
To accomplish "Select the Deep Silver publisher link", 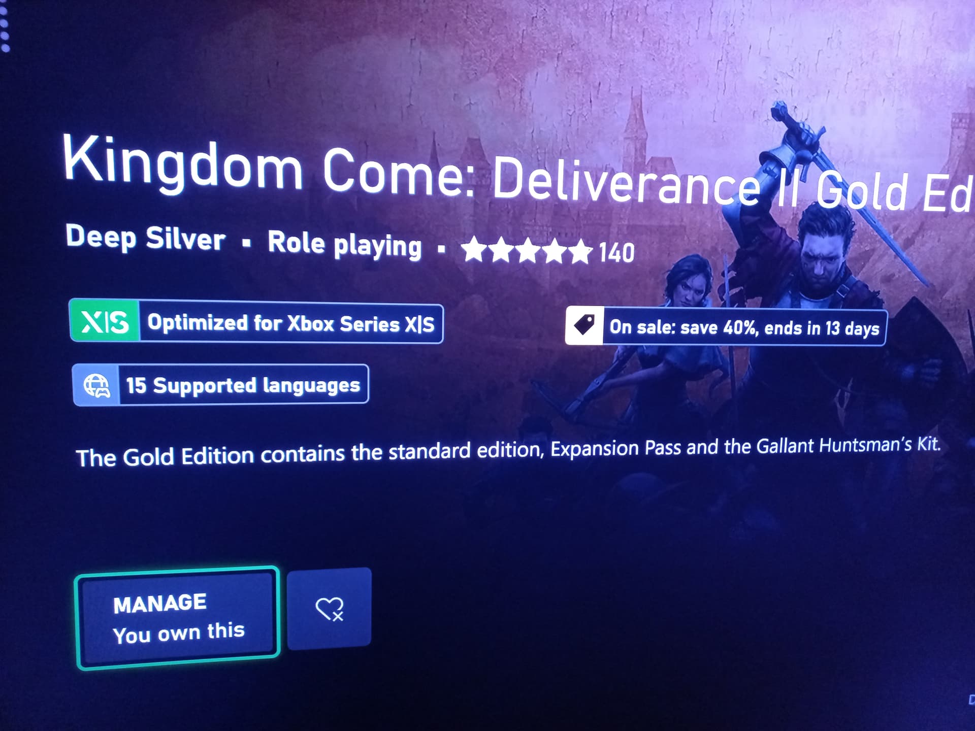I will tap(145, 238).
